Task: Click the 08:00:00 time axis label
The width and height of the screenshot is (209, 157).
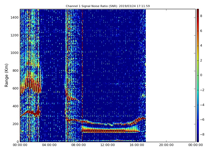Action: coord(79,145)
